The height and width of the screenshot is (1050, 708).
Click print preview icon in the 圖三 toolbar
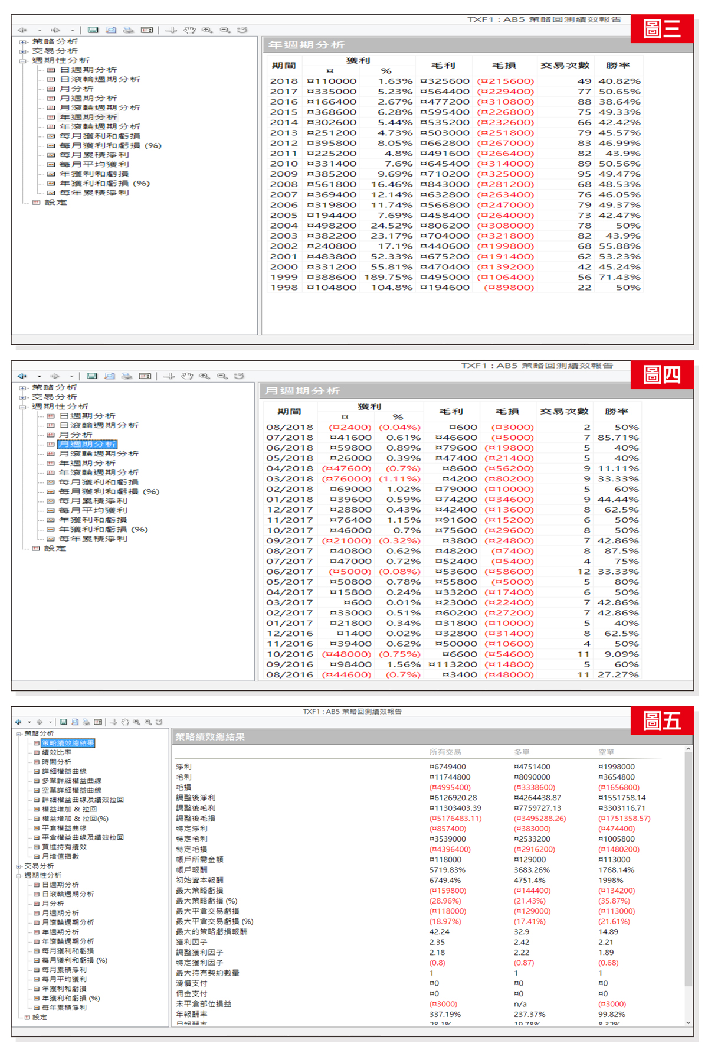point(111,30)
